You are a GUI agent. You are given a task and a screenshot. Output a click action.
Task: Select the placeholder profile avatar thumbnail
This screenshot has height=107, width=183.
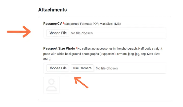[51, 85]
